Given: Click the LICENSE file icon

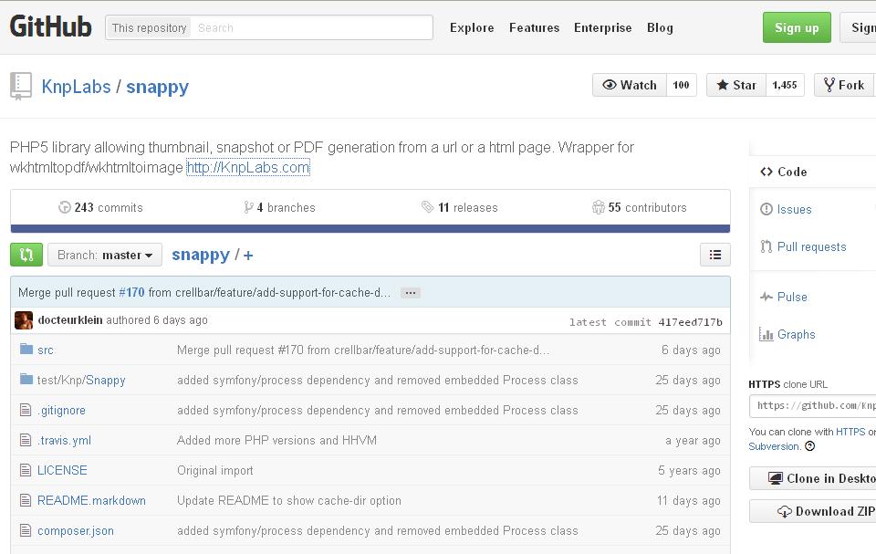Looking at the screenshot, I should click(26, 470).
